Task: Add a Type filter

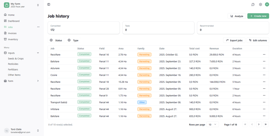Action: click(73, 40)
